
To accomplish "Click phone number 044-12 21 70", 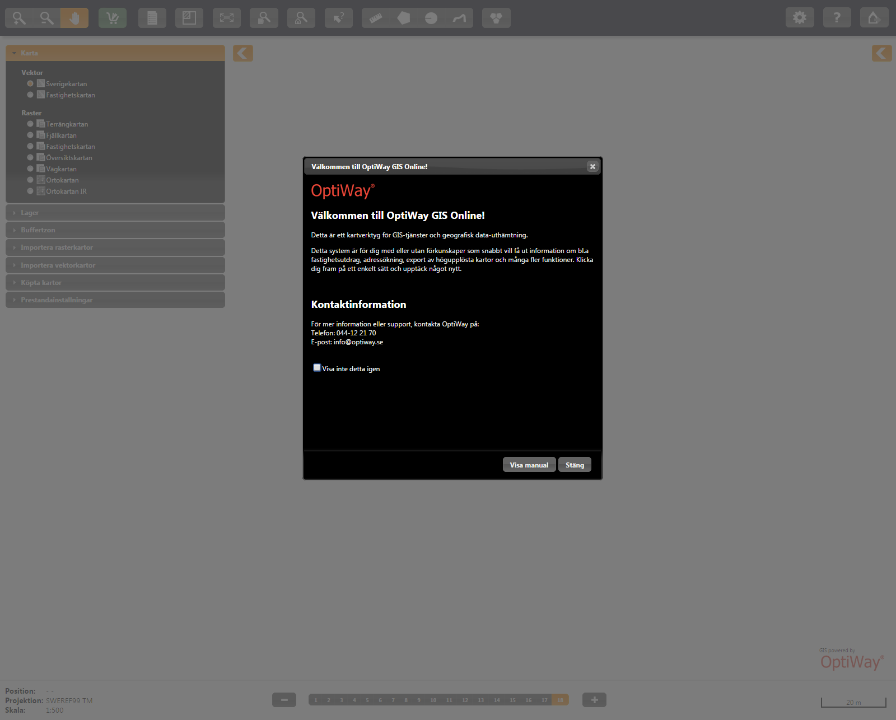I will (x=356, y=333).
